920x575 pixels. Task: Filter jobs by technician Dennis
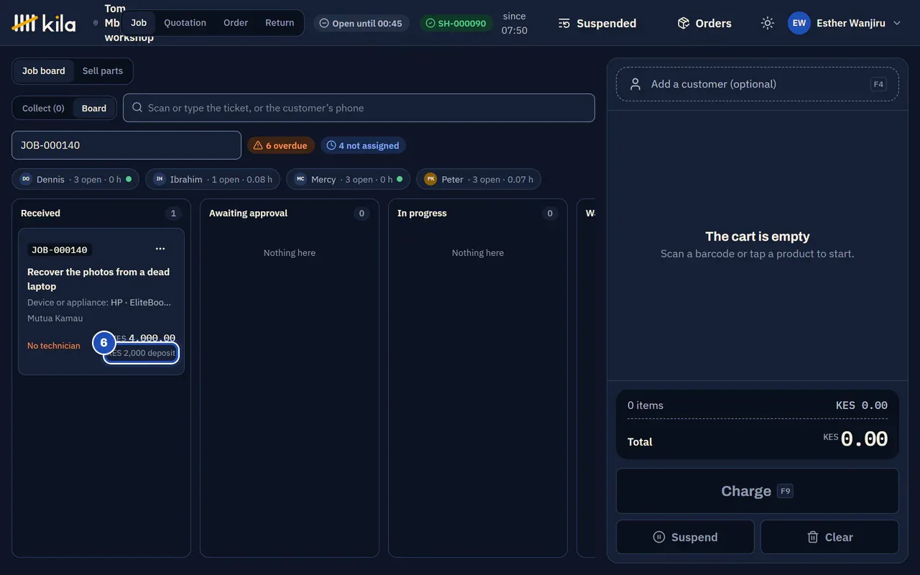pos(75,179)
